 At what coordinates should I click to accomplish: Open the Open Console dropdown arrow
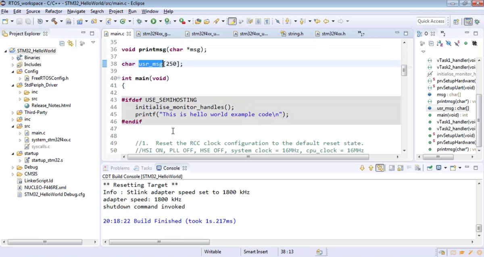(460, 168)
